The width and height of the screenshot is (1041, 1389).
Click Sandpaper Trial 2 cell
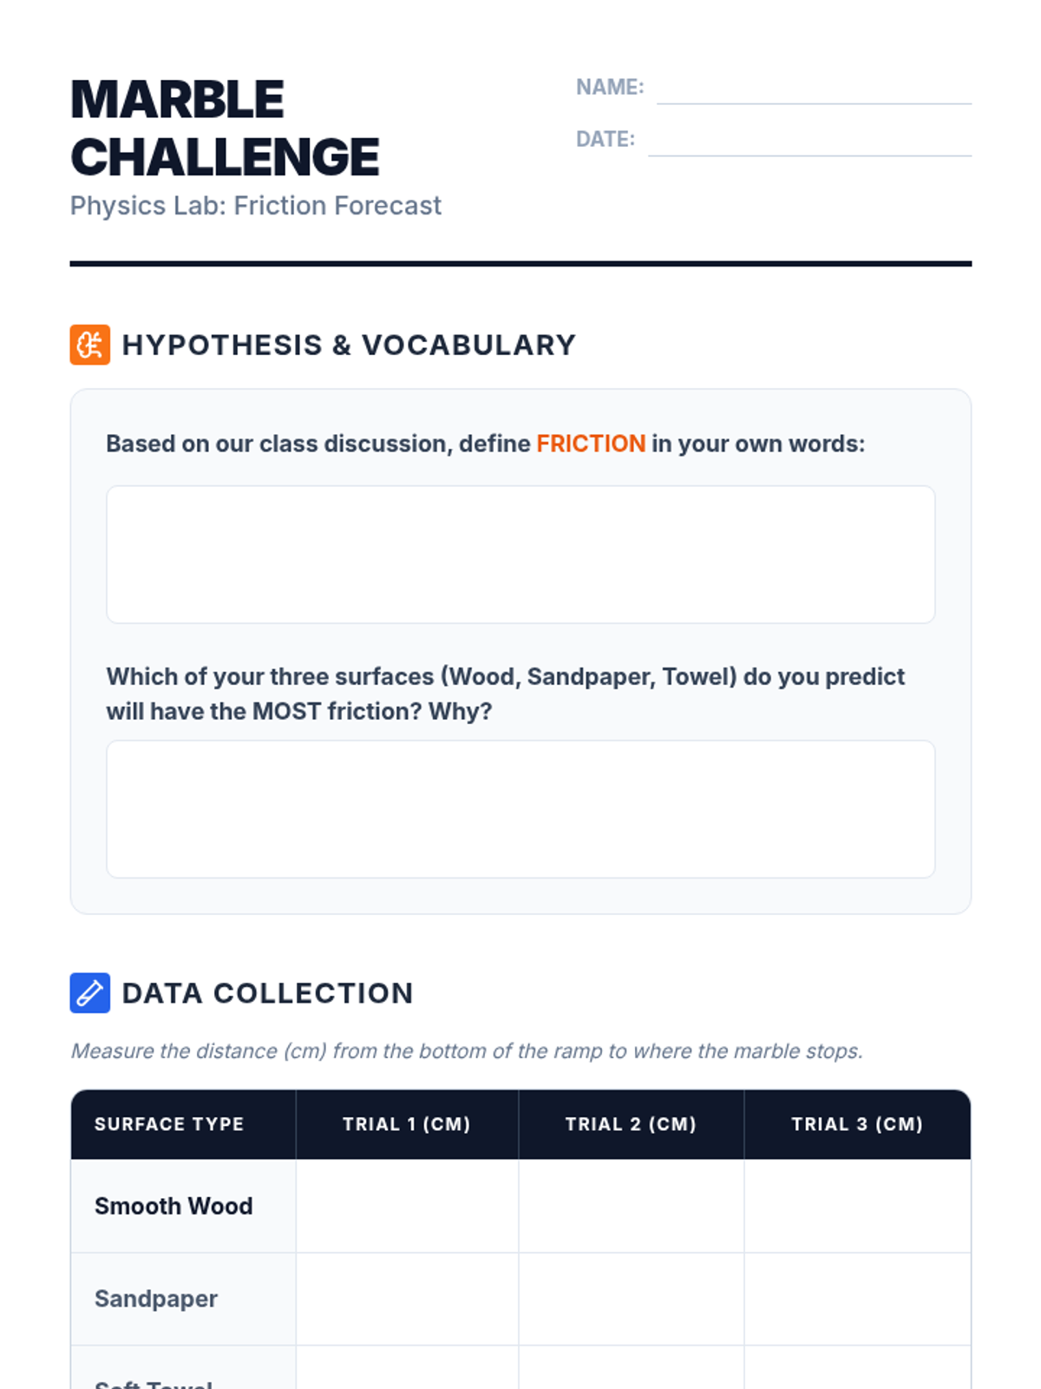click(631, 1299)
